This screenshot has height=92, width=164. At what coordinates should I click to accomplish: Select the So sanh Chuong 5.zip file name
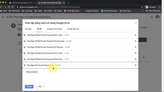[x=40, y=65]
